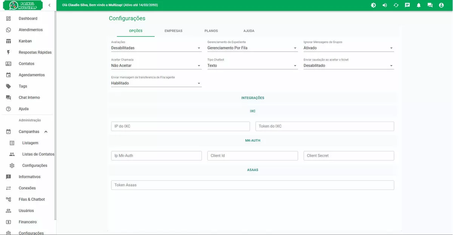Click the sidebar vertical scrollbar
This screenshot has height=235, width=453.
pyautogui.click(x=55, y=115)
